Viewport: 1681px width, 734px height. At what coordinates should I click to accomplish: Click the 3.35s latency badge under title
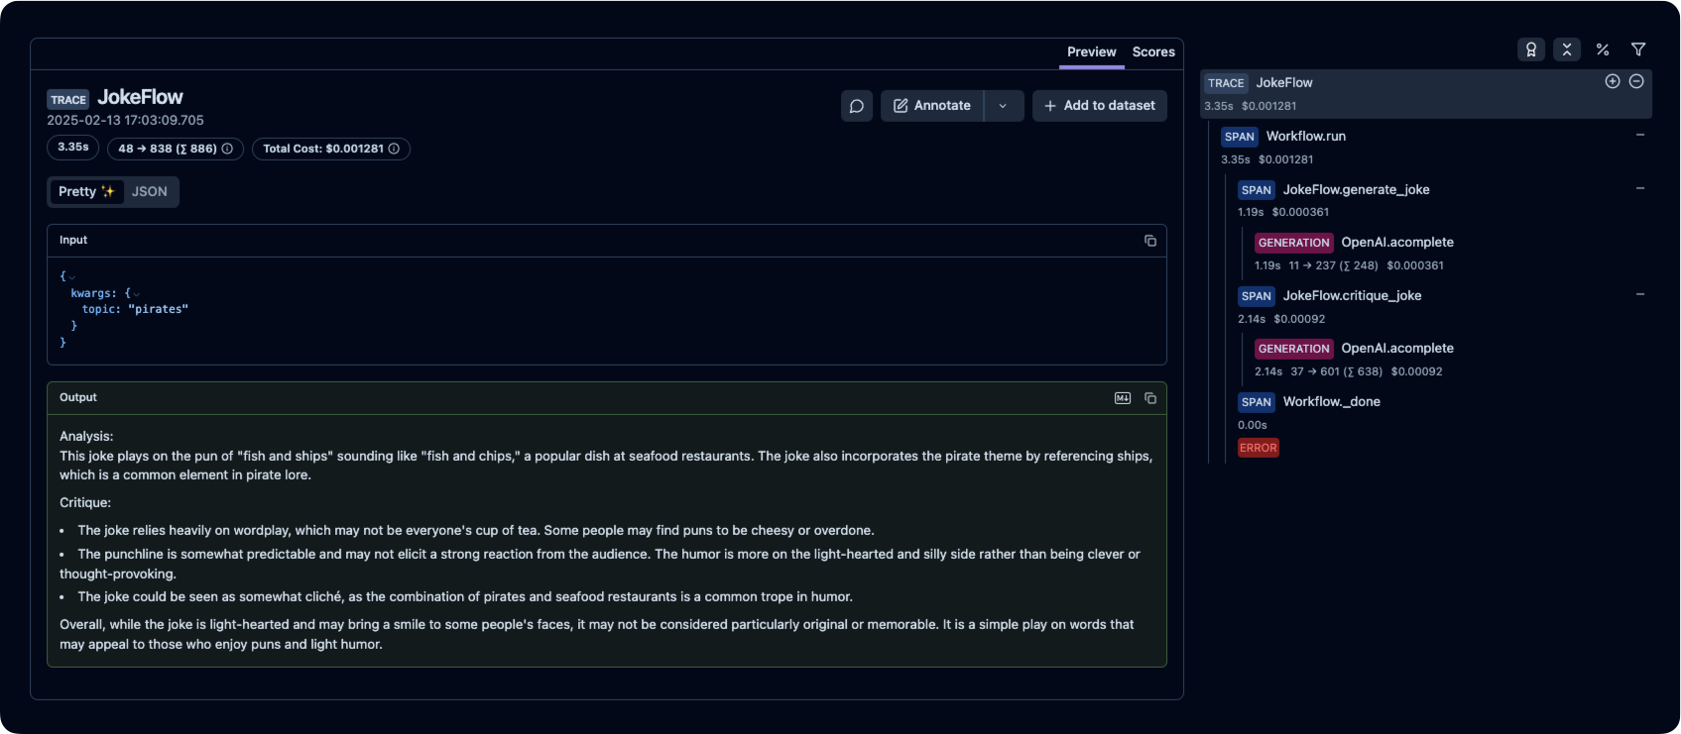click(73, 148)
